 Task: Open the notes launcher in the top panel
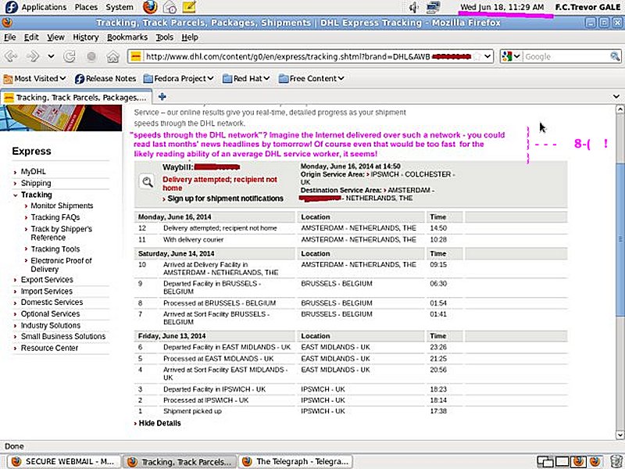pos(188,7)
